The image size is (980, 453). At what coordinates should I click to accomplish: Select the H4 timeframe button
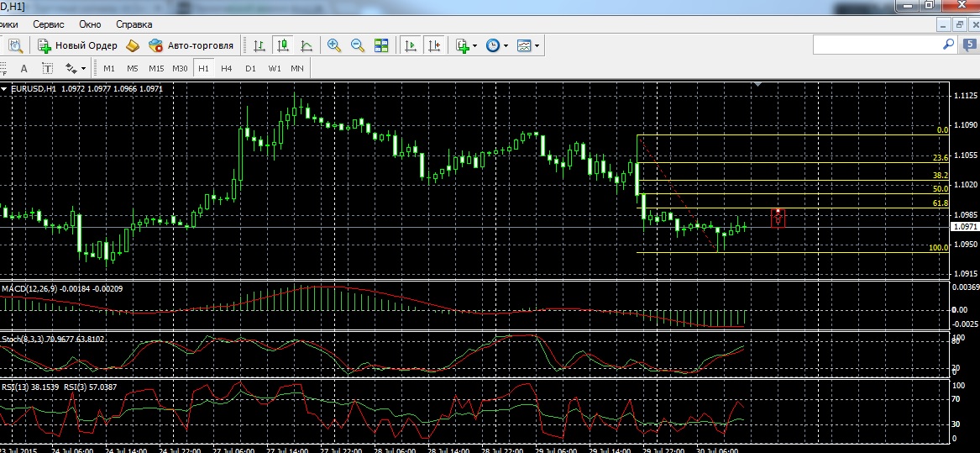[x=226, y=68]
